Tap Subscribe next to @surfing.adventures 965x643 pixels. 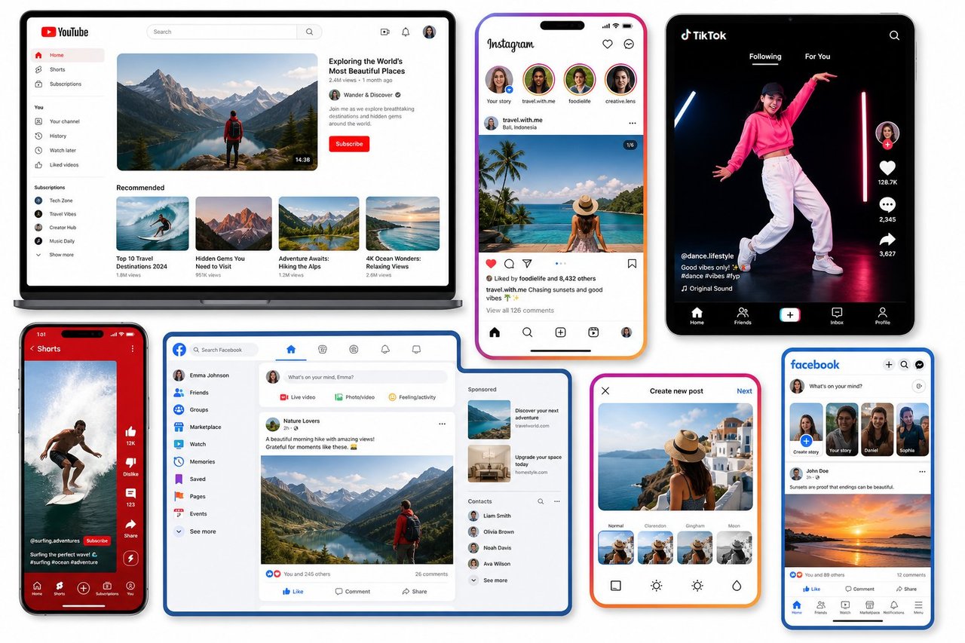[x=96, y=540]
